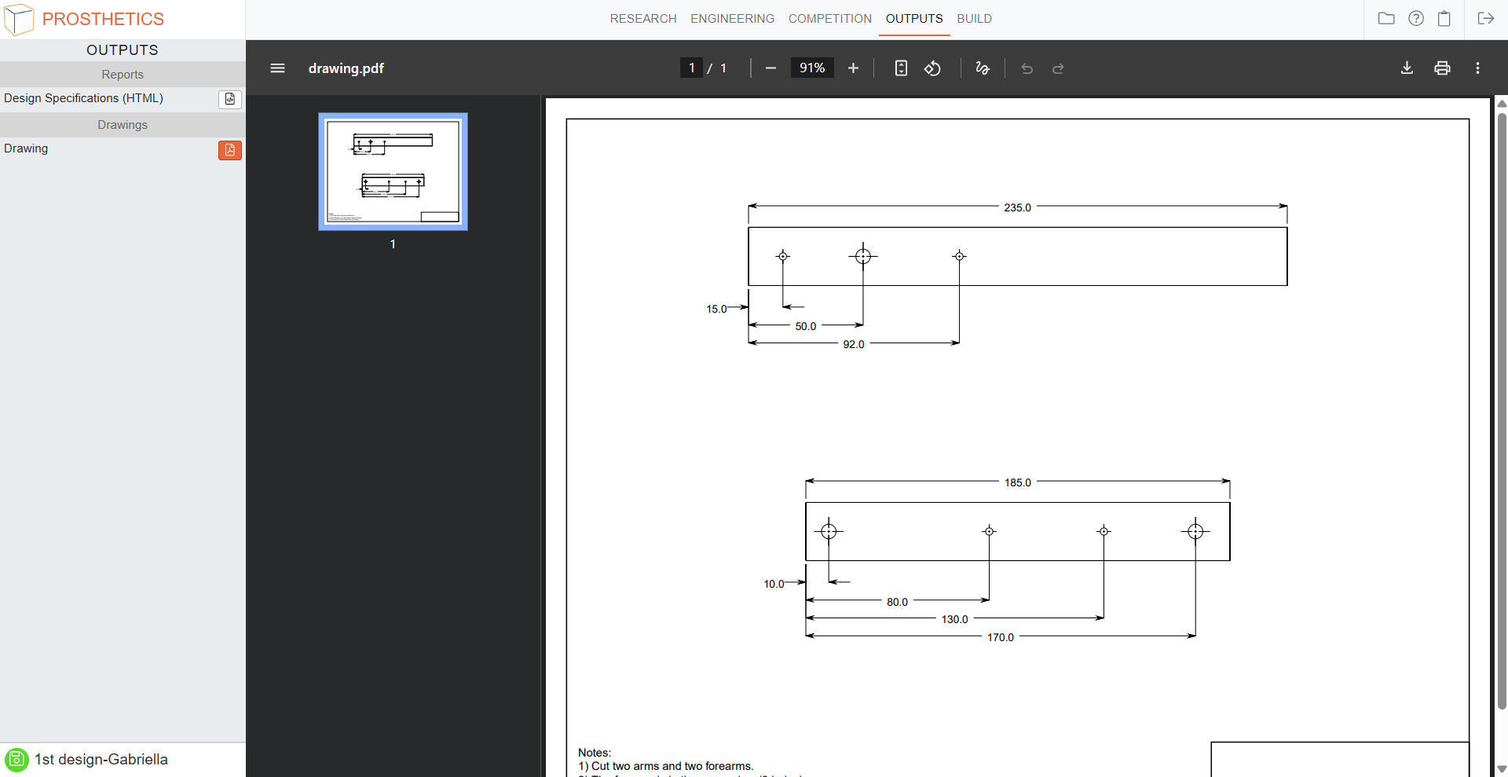Toggle the PDF sidebar menu
The width and height of the screenshot is (1508, 777).
click(x=277, y=68)
